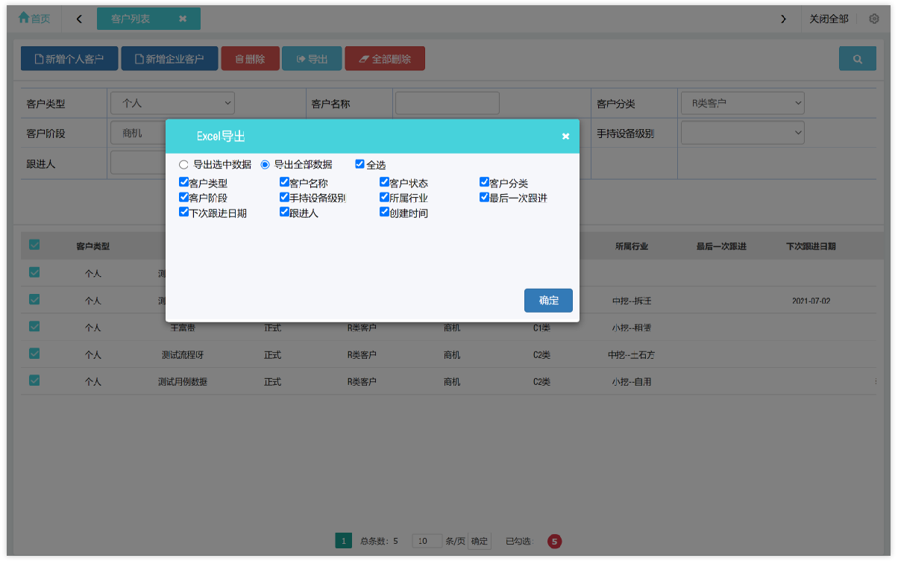Uncheck the 创建时间 export field checkbox
The height and width of the screenshot is (564, 898).
tap(385, 212)
